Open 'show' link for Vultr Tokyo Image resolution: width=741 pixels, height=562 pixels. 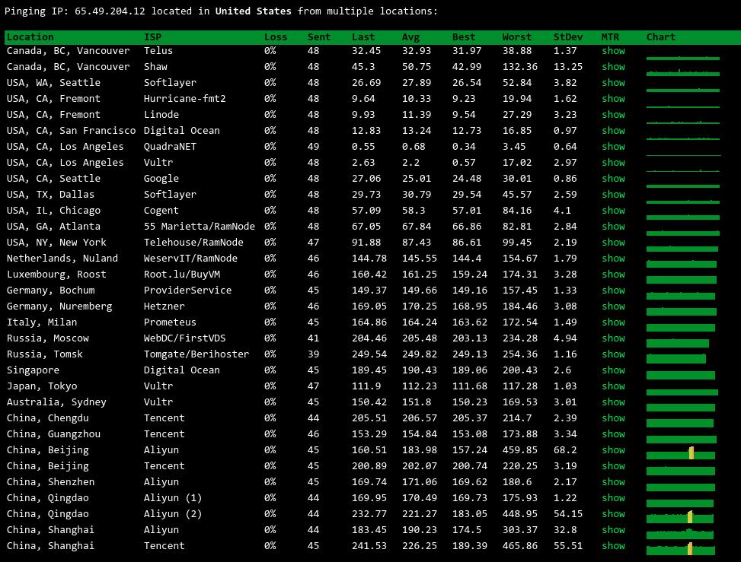click(x=613, y=386)
